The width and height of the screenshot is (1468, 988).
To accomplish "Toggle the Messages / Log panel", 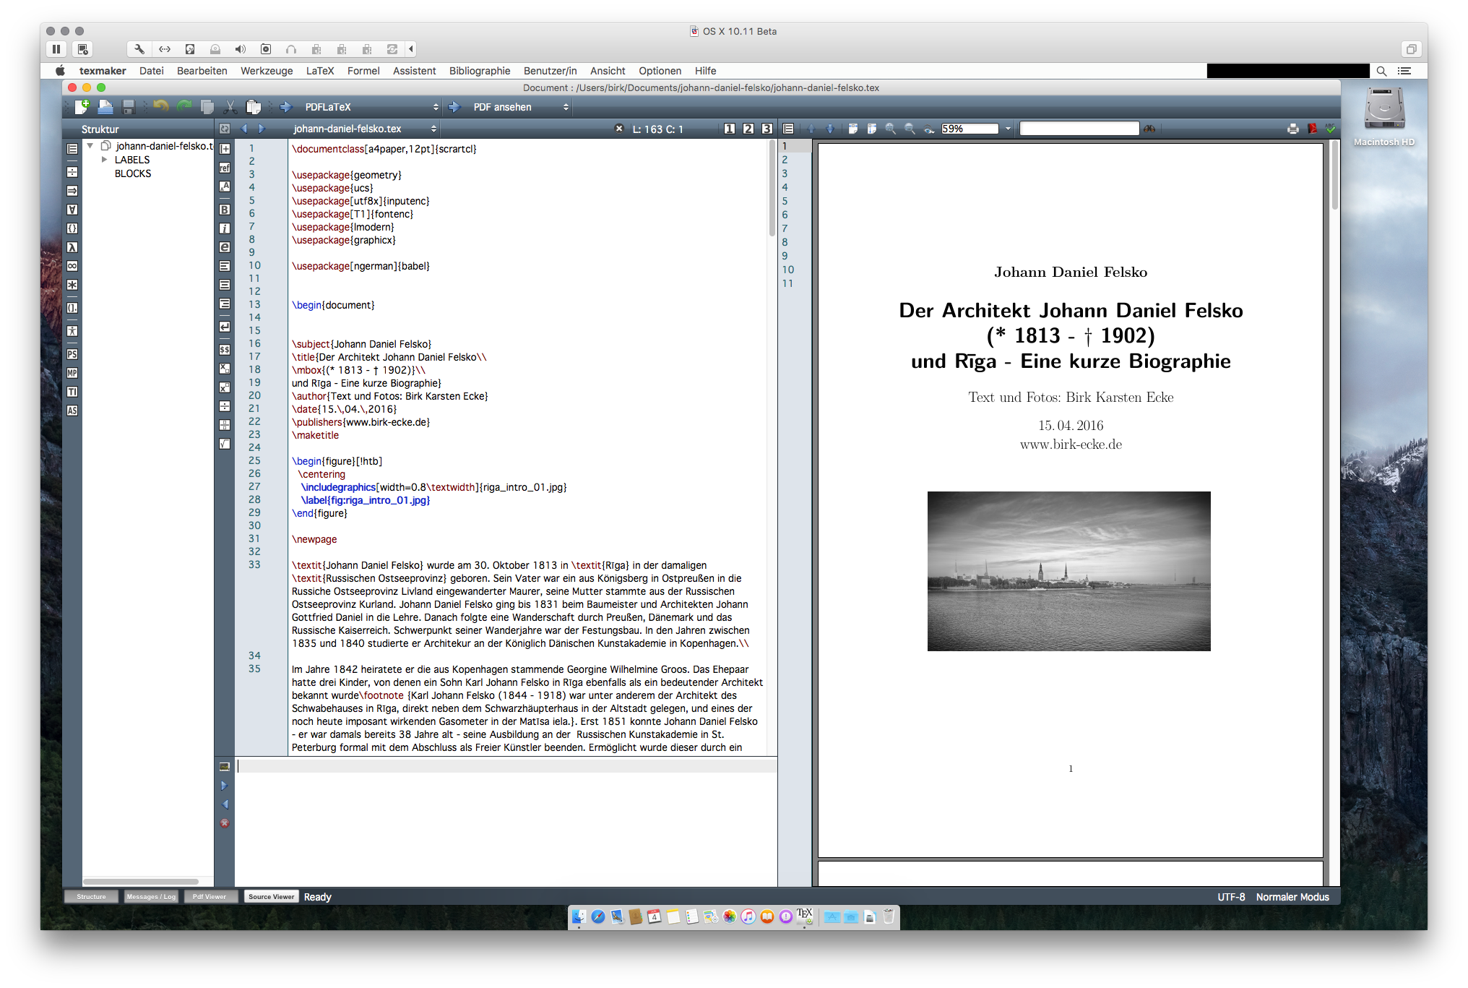I will (151, 897).
